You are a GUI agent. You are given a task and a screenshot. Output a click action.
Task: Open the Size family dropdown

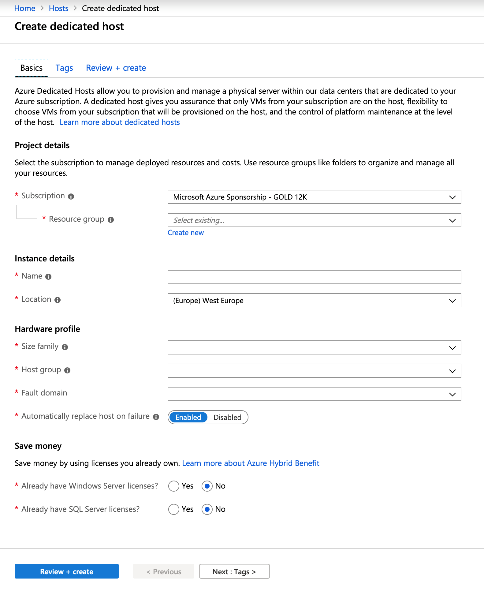point(314,348)
